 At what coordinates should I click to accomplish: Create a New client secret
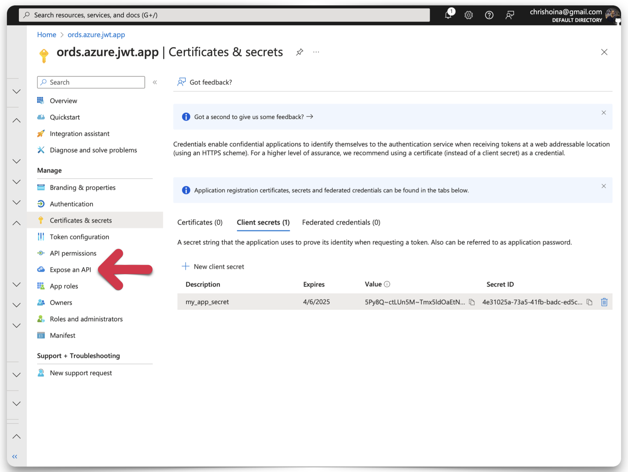pyautogui.click(x=213, y=266)
